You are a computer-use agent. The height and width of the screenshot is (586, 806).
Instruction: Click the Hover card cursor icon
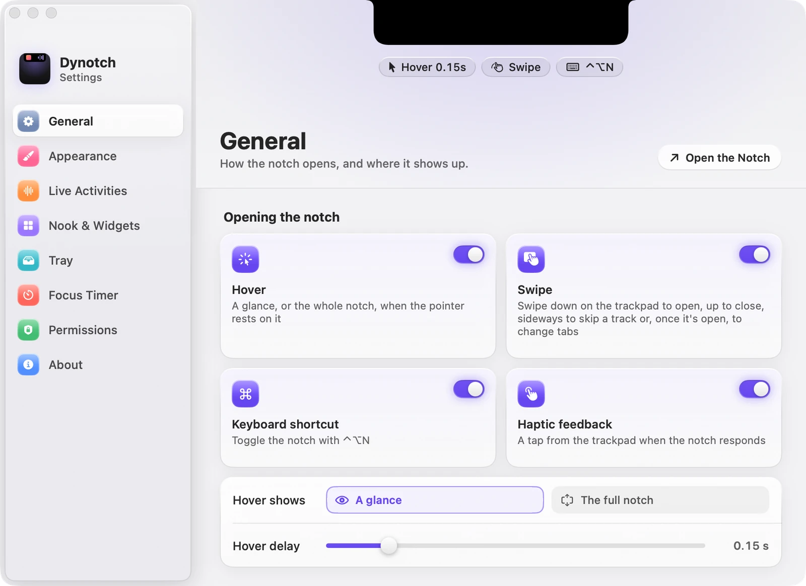point(245,259)
